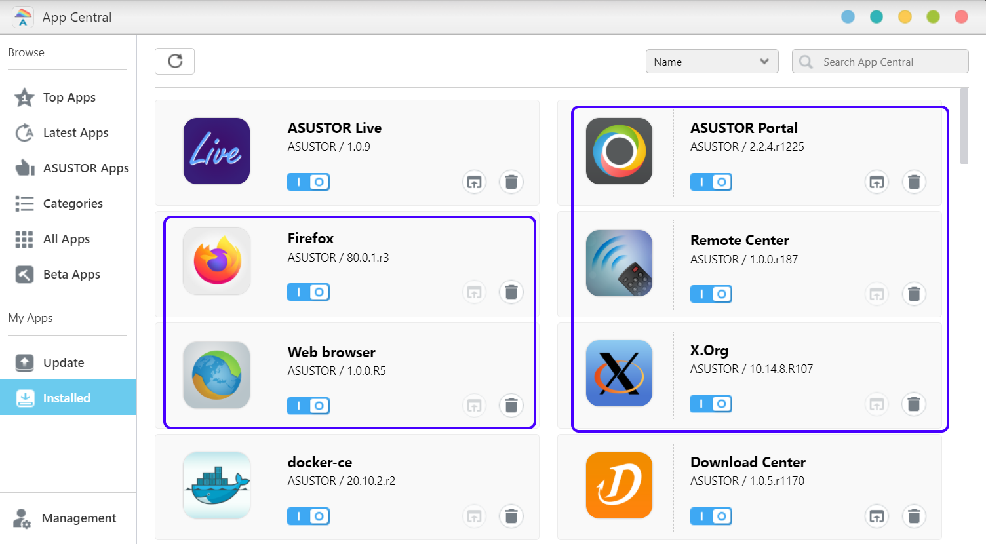
Task: Click the Web browser globe icon
Action: [216, 375]
